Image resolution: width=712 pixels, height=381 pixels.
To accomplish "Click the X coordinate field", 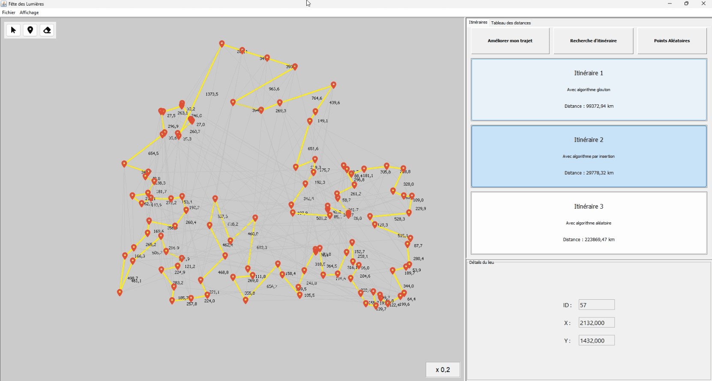I will (596, 323).
